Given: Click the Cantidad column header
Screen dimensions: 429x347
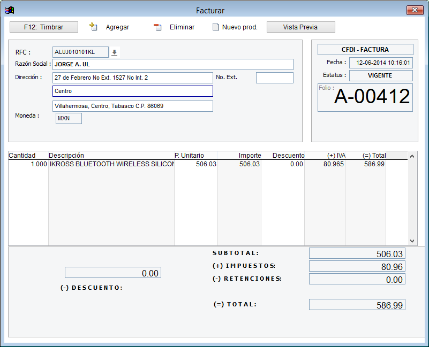Looking at the screenshot, I should click(x=22, y=156).
